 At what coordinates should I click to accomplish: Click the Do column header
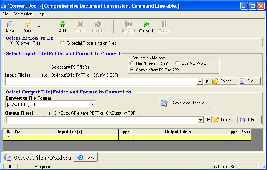(x=18, y=132)
